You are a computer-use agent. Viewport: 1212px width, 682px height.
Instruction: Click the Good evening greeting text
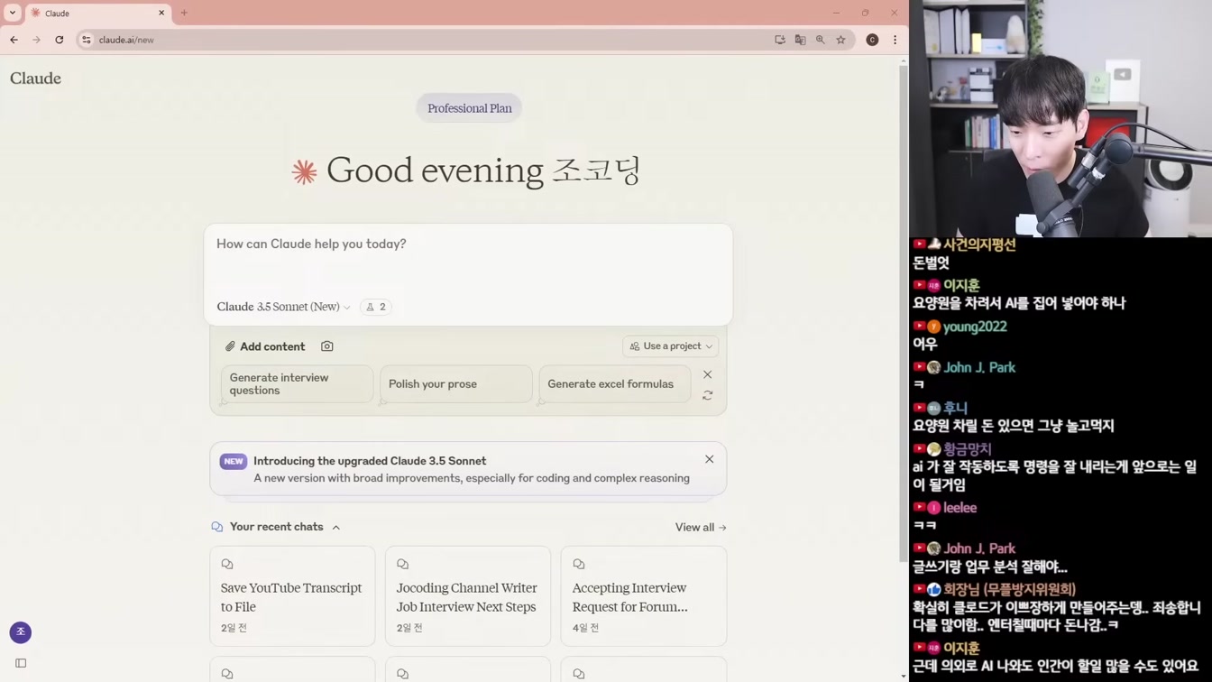point(483,170)
